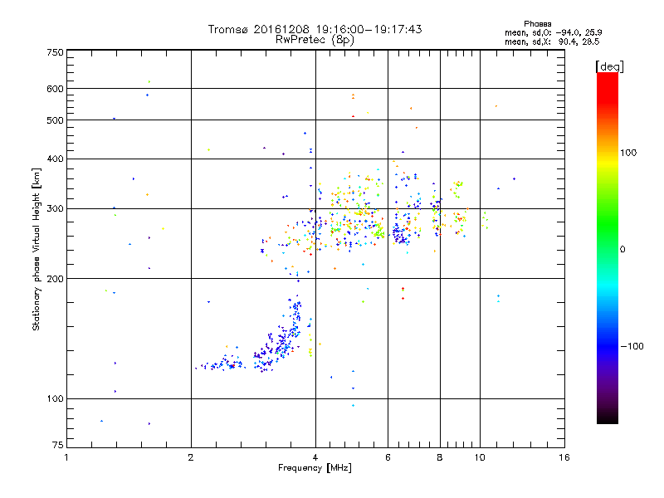
Task: Click the x-axis tick label '1'
Action: click(66, 457)
